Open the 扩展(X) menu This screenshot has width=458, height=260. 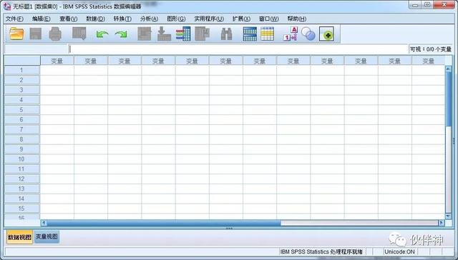[241, 19]
